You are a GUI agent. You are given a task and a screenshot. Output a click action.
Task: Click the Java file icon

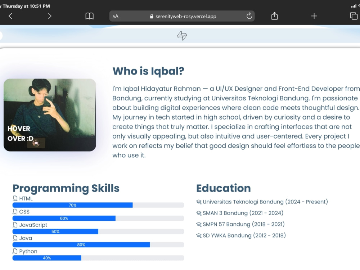click(x=15, y=238)
